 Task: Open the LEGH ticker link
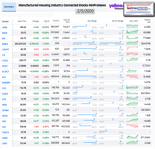coord(5,94)
